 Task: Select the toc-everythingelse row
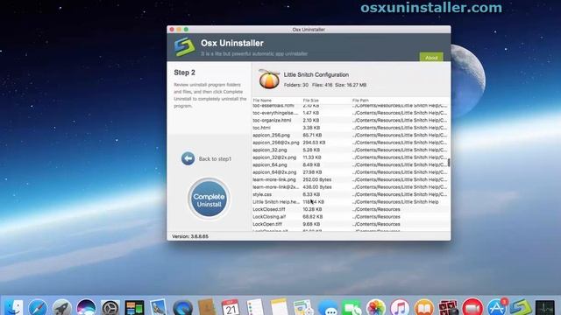pos(351,113)
